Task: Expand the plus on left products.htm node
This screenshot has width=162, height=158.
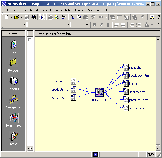Action: [72, 87]
